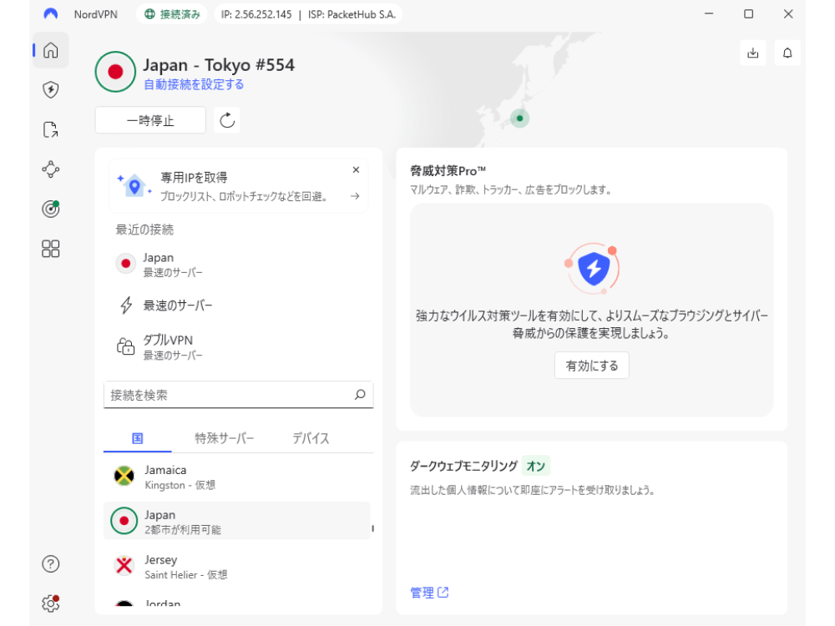
Task: Open the apps grid sidebar icon
Action: tap(51, 249)
